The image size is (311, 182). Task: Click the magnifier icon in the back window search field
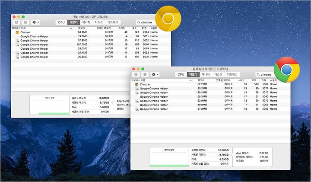(139, 22)
